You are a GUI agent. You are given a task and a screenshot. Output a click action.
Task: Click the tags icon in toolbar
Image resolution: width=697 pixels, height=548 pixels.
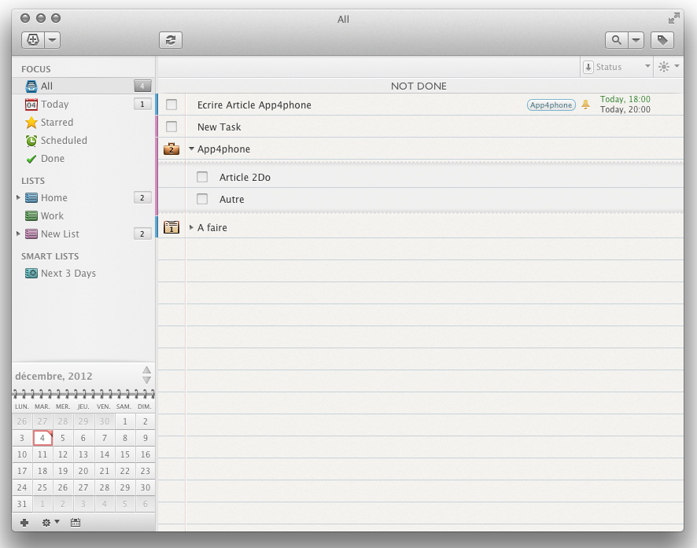click(x=662, y=40)
